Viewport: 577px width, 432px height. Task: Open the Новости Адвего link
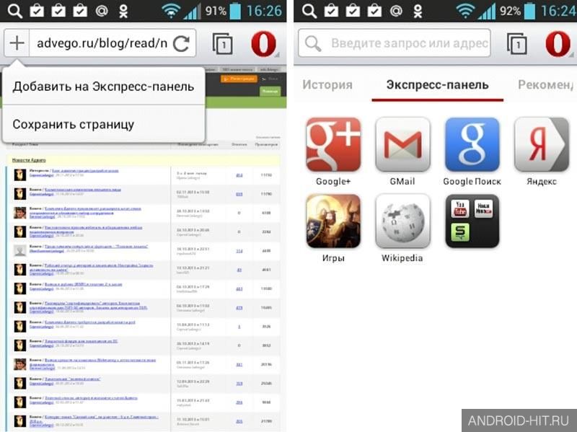point(29,160)
